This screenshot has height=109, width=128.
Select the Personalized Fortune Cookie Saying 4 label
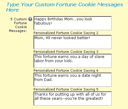pyautogui.click(x=66, y=70)
